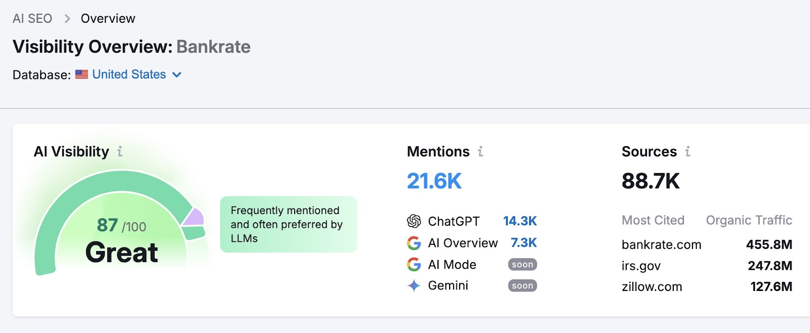Click the Google icon beside AI Mode

[414, 265]
